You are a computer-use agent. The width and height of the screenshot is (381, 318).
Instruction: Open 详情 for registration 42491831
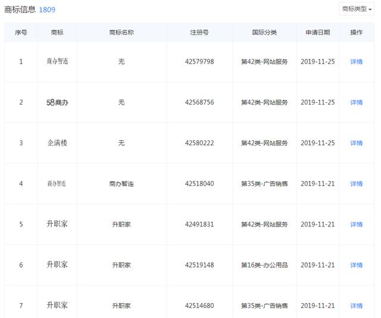point(357,224)
